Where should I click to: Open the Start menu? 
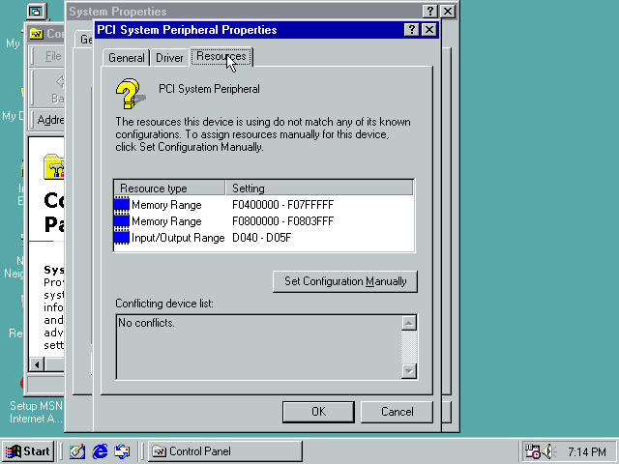pos(28,451)
